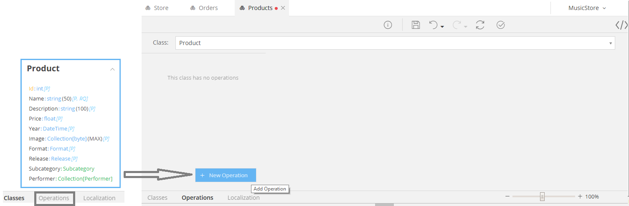The image size is (629, 206).
Task: Refresh the model using the circular arrows icon
Action: click(x=480, y=25)
